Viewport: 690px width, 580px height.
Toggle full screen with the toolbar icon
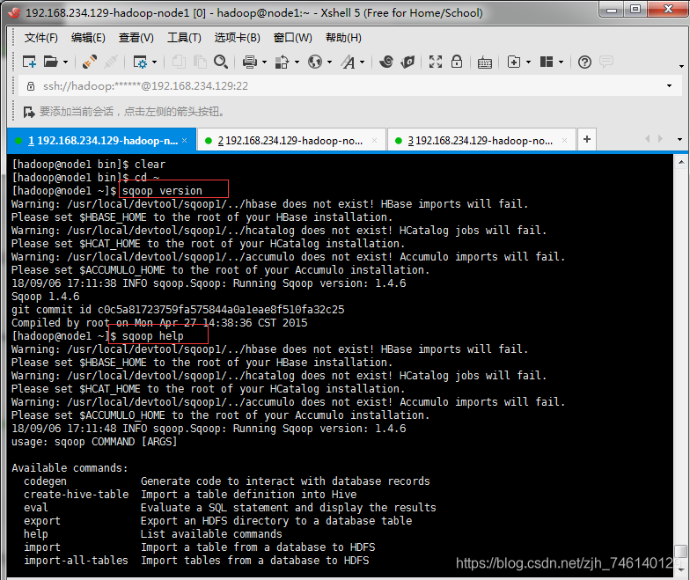[435, 62]
